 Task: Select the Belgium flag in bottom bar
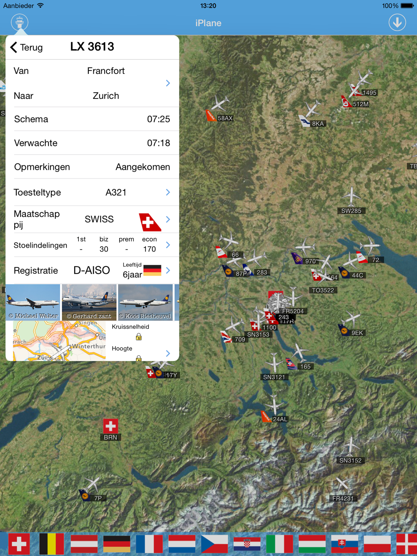point(51,544)
